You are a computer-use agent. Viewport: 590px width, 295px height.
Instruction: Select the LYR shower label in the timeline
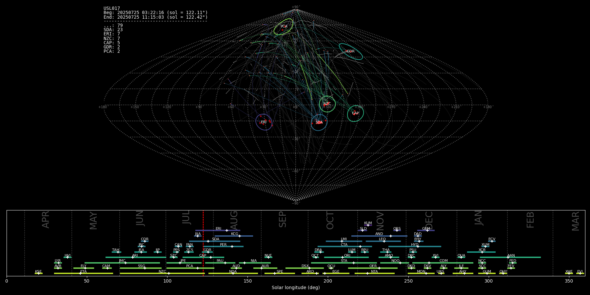point(58,261)
